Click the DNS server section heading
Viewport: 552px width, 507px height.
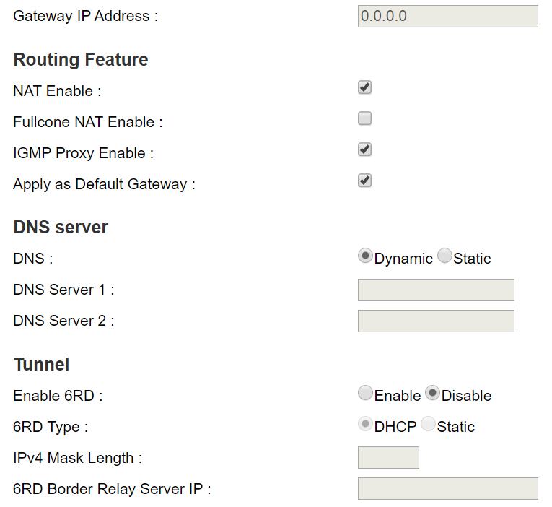tap(61, 227)
